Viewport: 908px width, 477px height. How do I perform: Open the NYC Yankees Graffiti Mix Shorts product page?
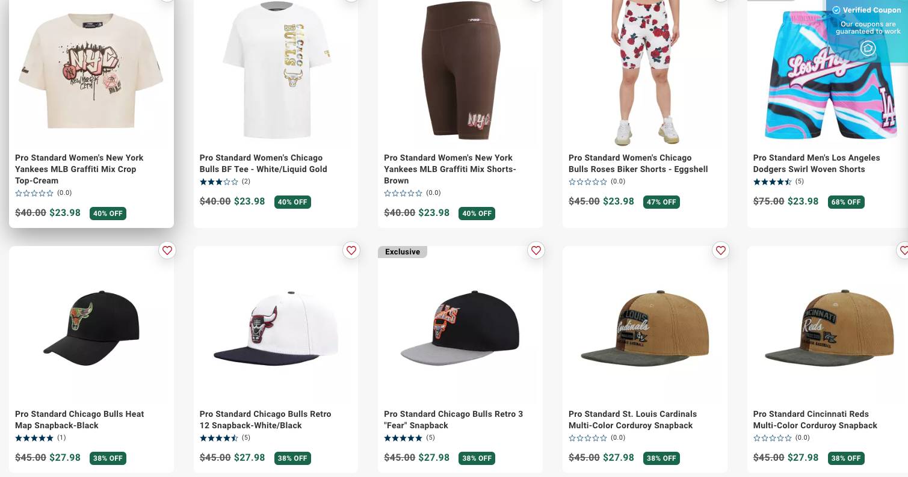click(x=450, y=169)
